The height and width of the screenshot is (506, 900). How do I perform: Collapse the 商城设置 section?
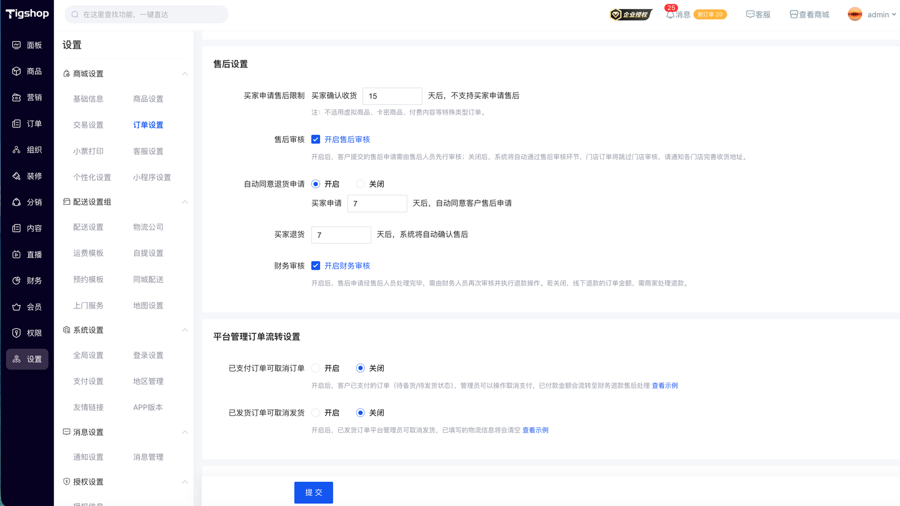pyautogui.click(x=184, y=74)
